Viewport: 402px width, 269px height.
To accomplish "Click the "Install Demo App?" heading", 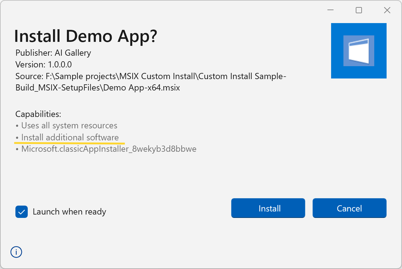I will pos(86,36).
